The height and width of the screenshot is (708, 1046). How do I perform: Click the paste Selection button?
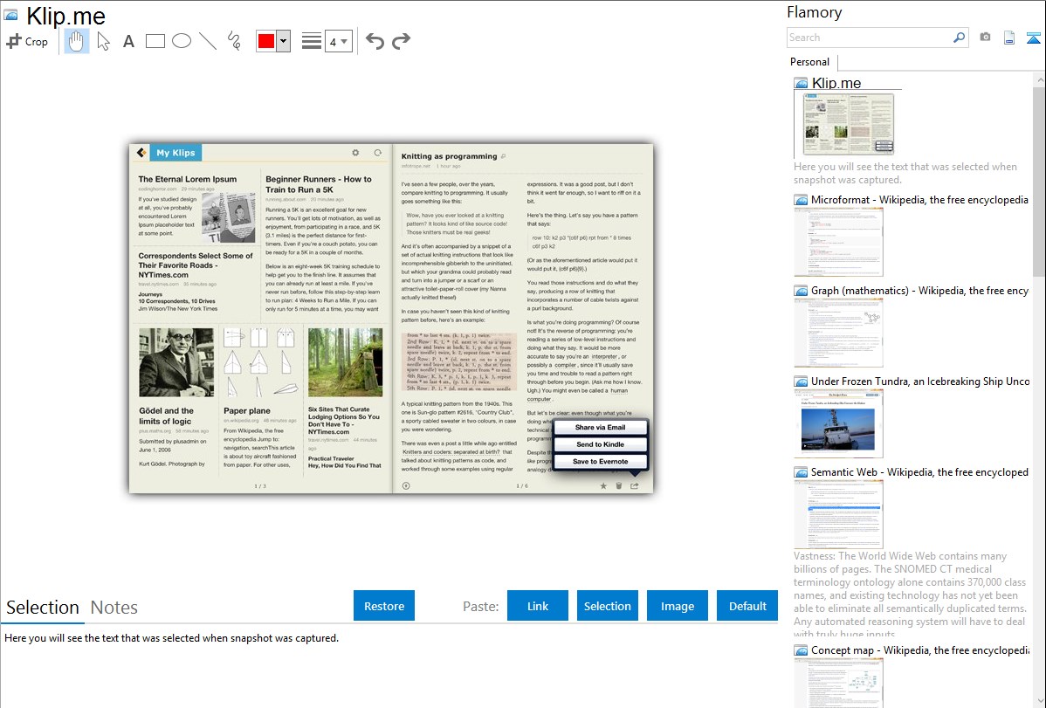(607, 606)
